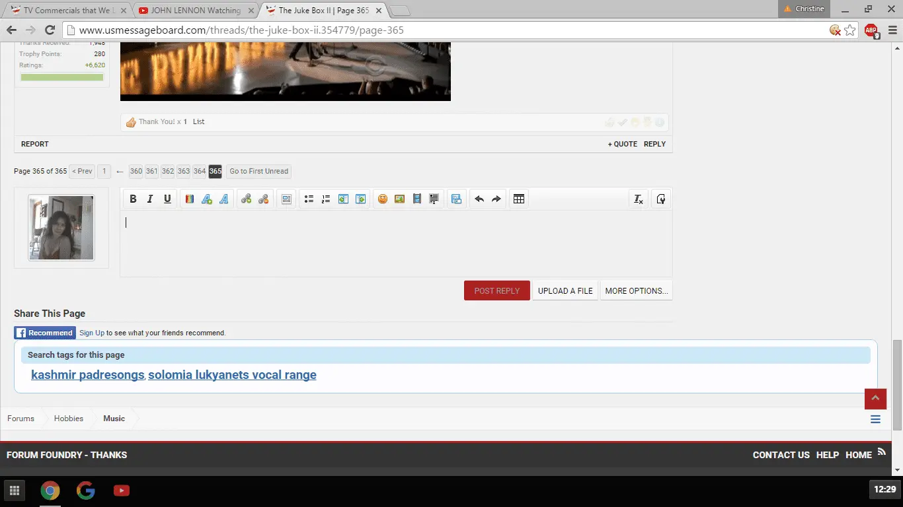The height and width of the screenshot is (507, 903).
Task: Toggle underline formatting in the editor
Action: [x=167, y=199]
